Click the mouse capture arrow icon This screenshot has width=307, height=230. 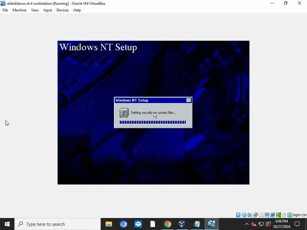click(290, 215)
